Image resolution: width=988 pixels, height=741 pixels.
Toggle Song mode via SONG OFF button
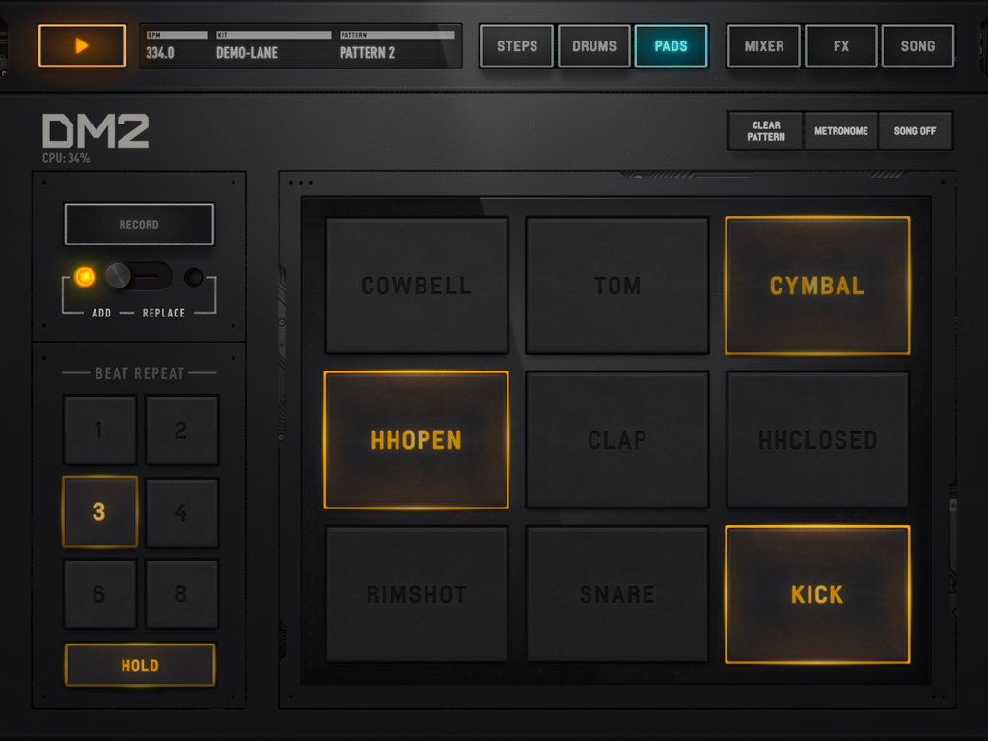coord(915,130)
